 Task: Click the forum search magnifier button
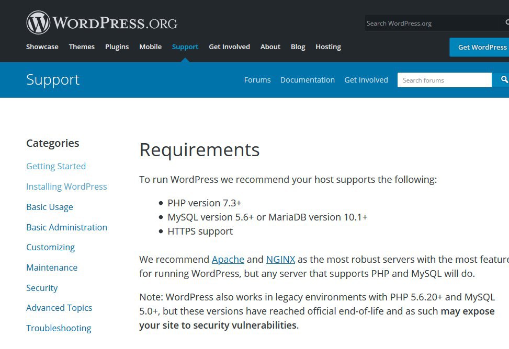click(502, 80)
